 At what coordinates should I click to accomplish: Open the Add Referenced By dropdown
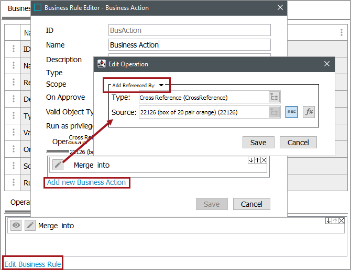point(161,85)
